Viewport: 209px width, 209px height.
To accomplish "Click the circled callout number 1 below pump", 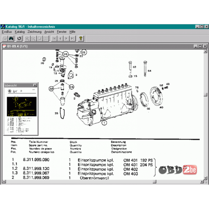I will [x=104, y=123].
